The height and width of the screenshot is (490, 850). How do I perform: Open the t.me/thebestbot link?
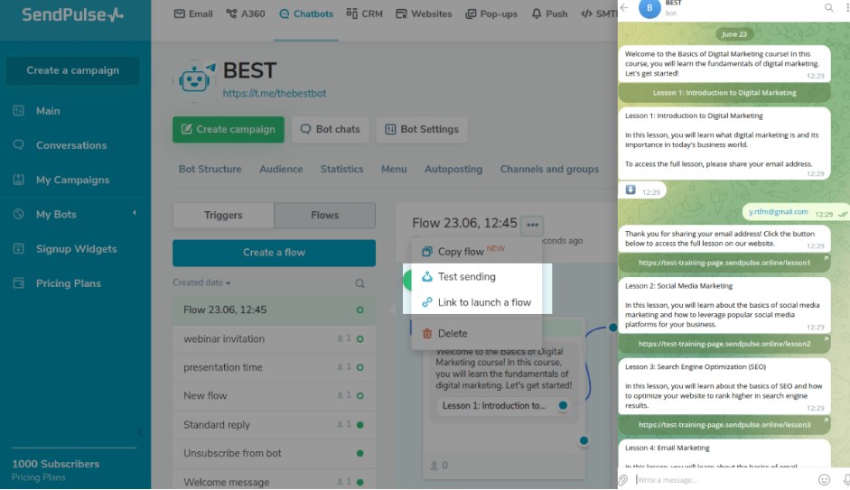[275, 93]
